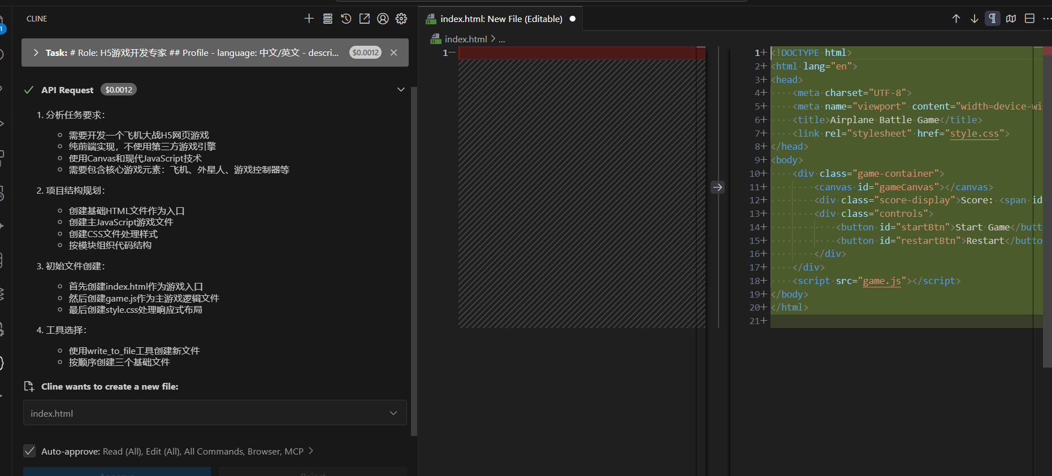Screen dimensions: 1052x476
Task: Toggle collapse unchanged regions map icon
Action: pos(1011,19)
